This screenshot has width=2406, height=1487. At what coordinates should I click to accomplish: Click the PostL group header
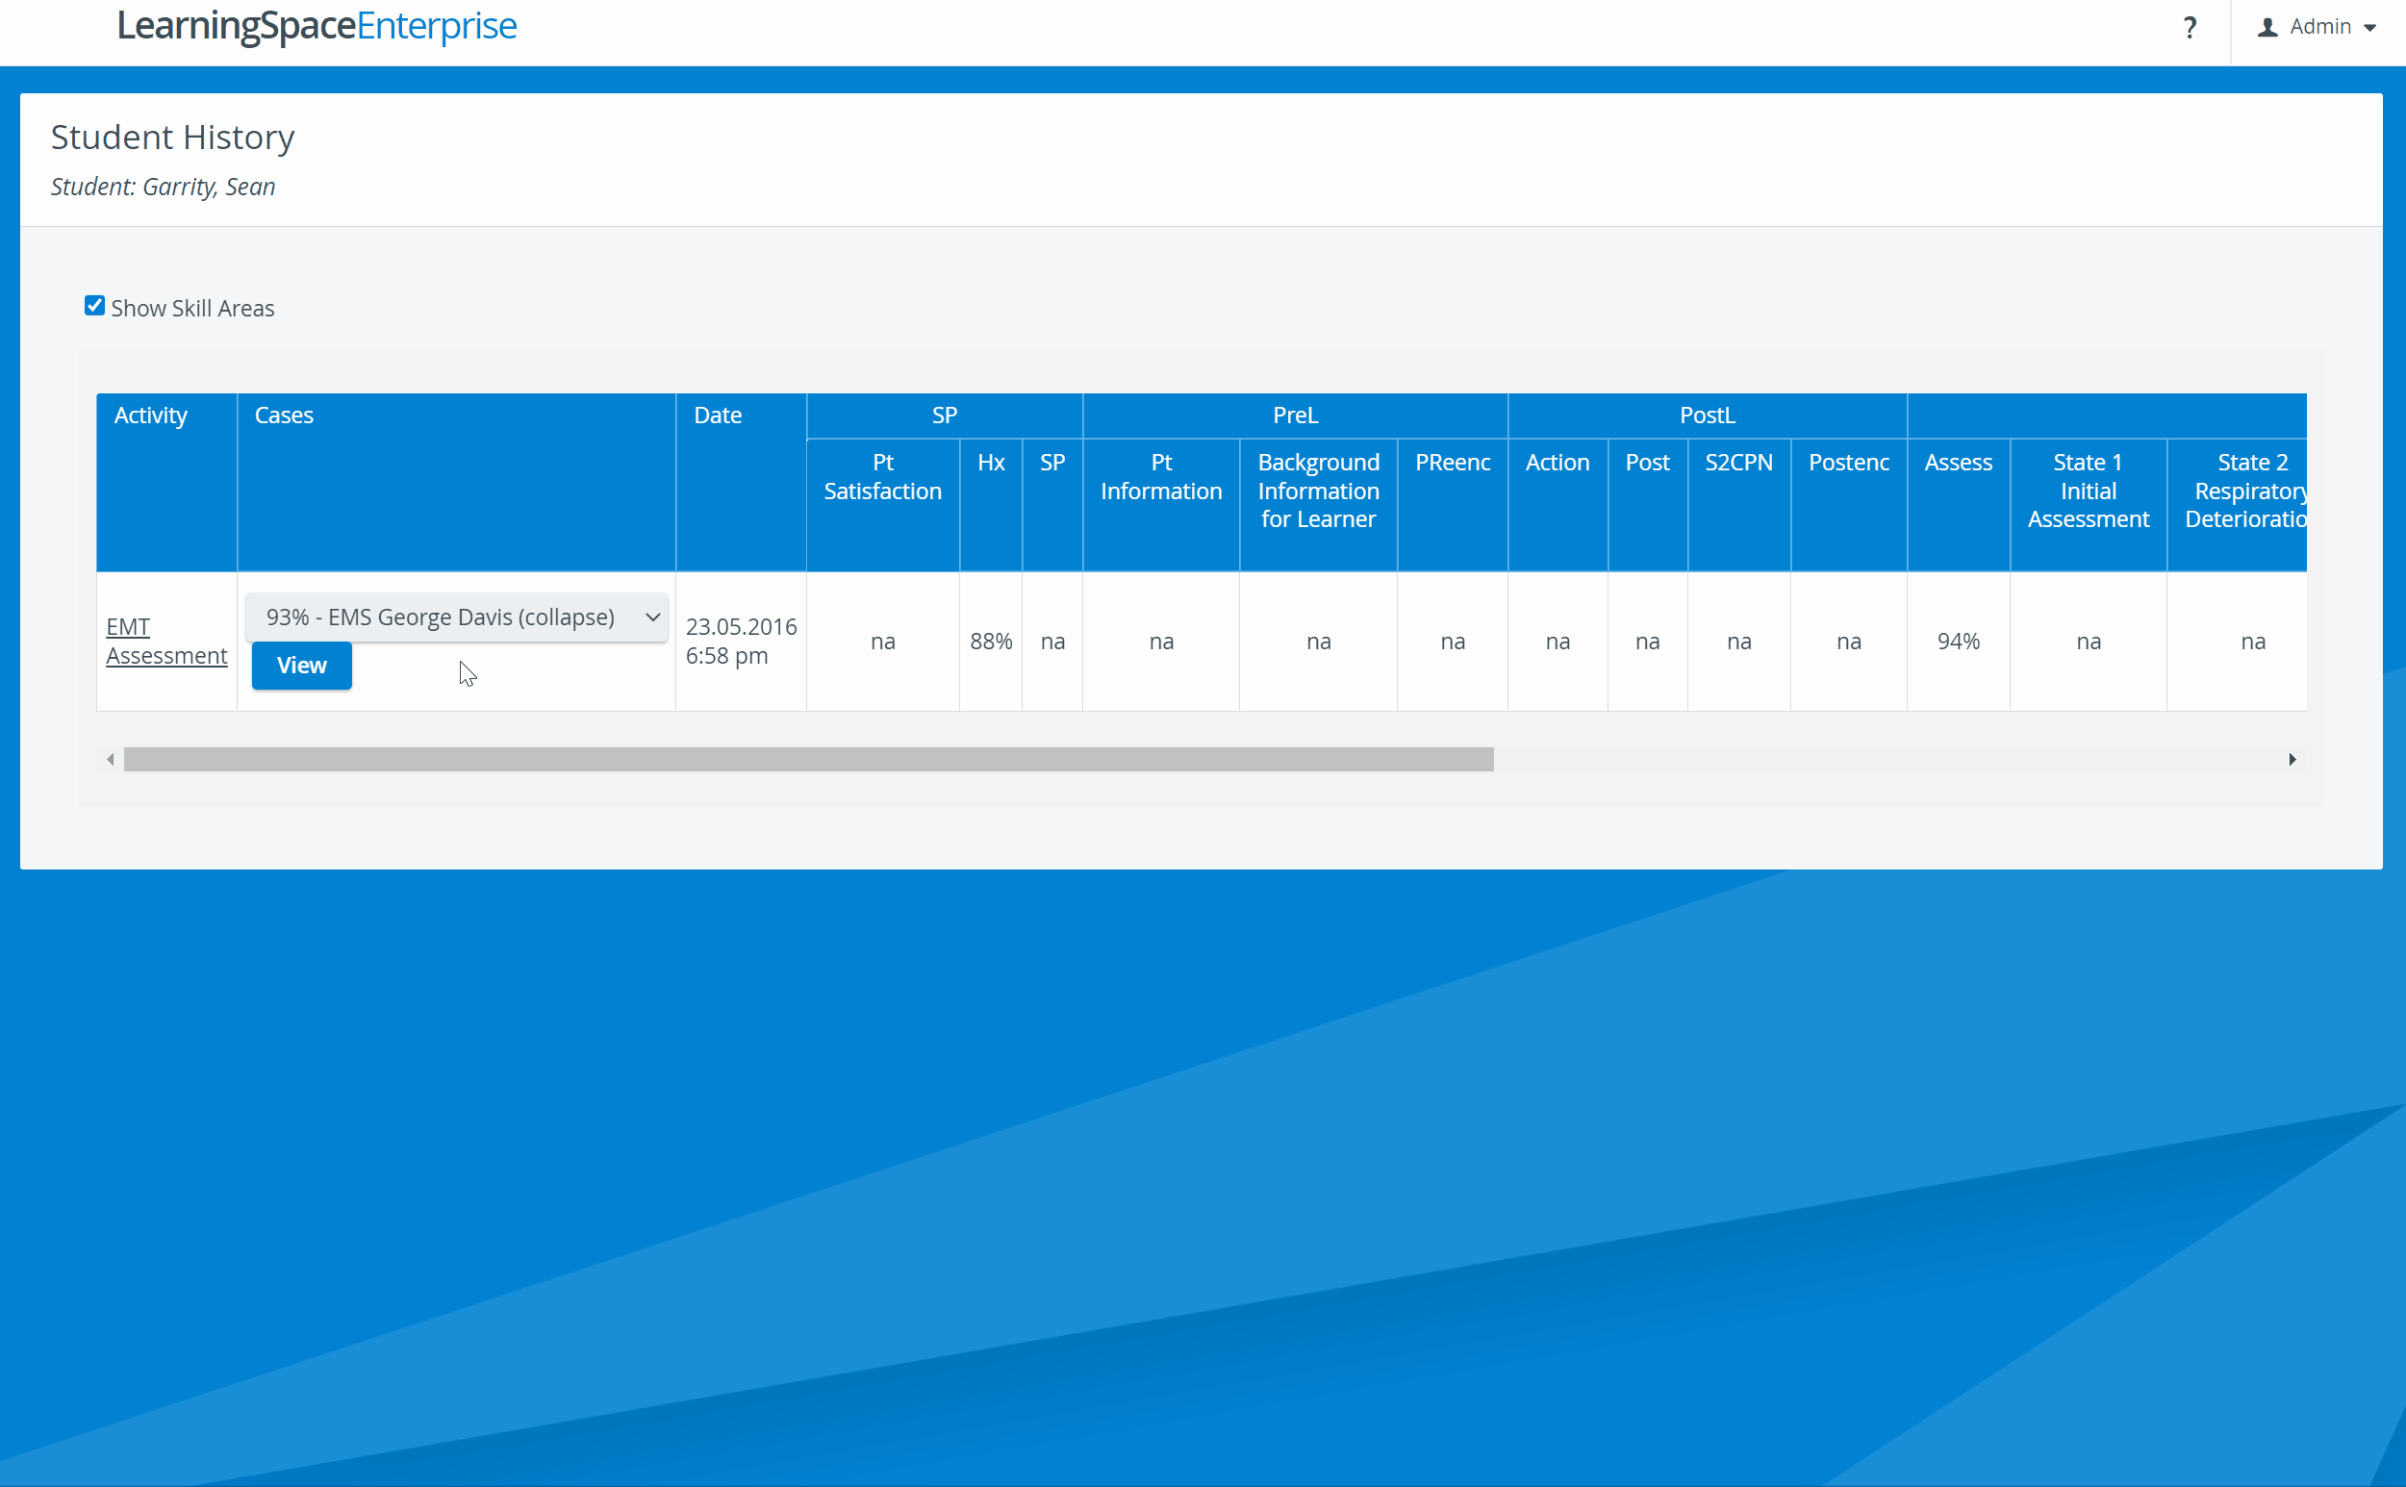(1707, 415)
